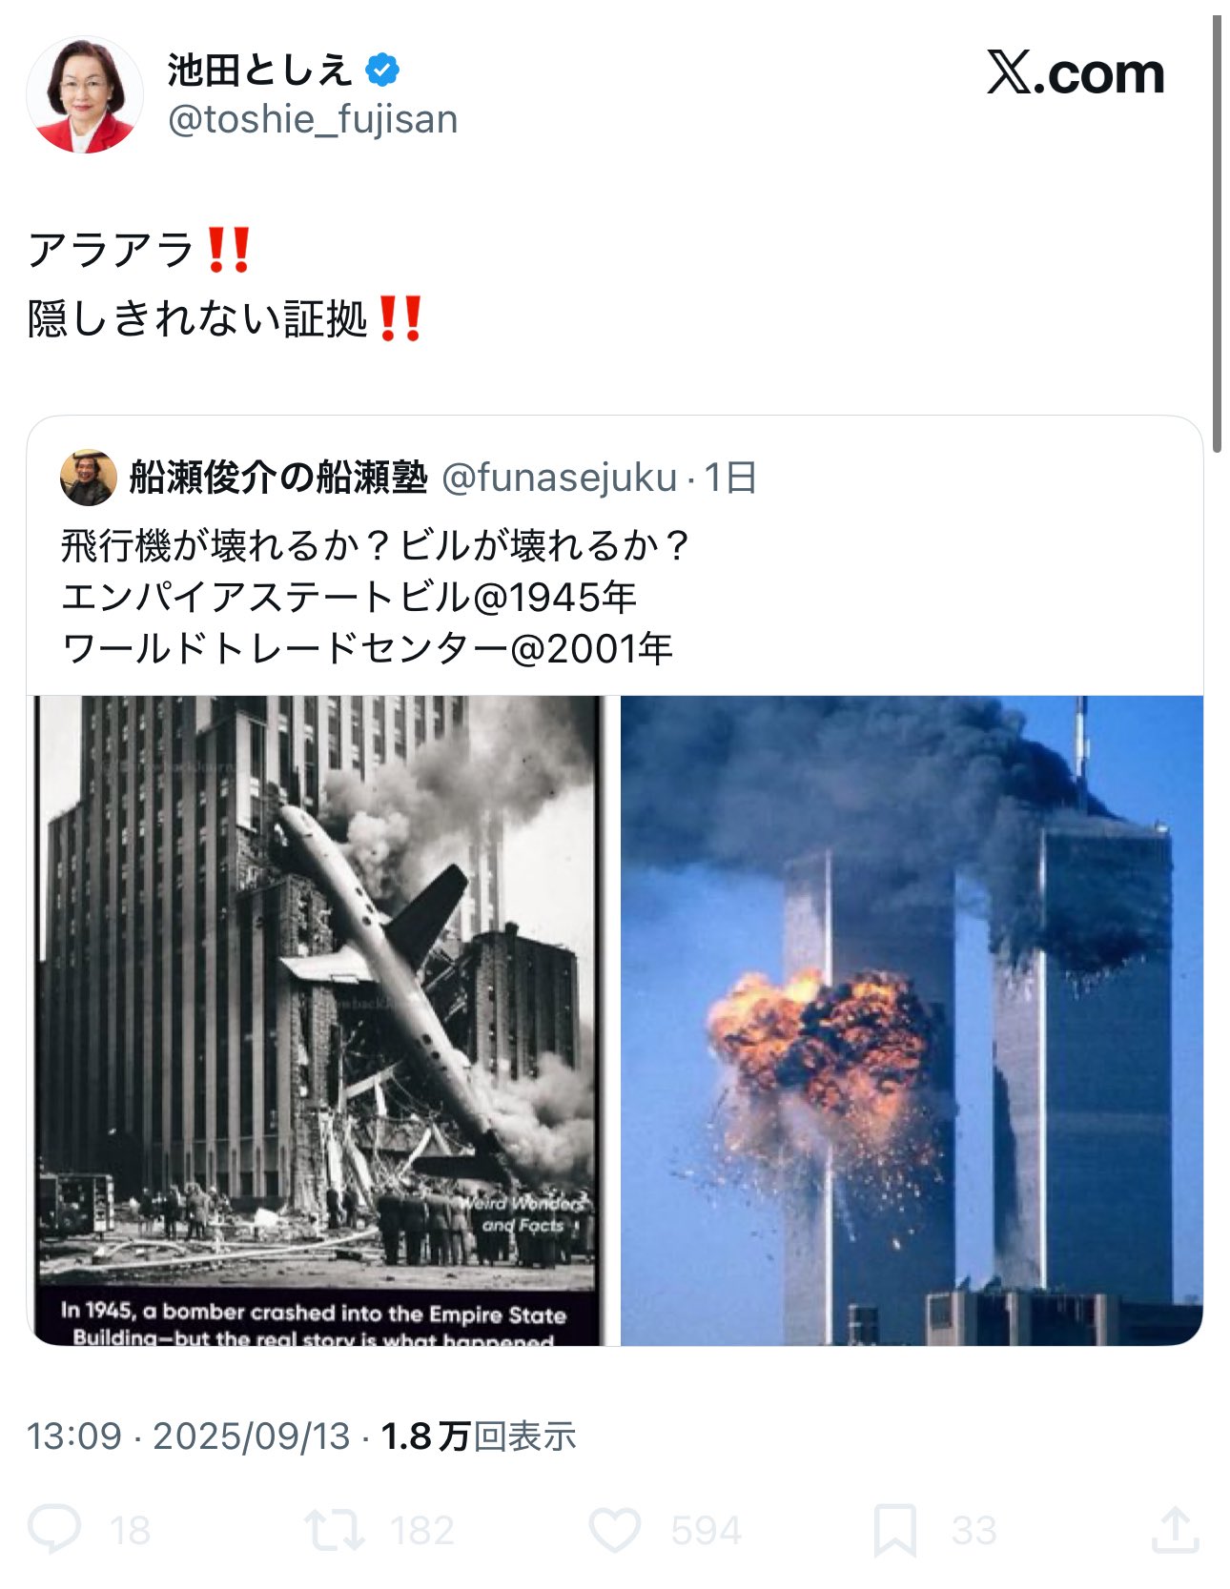The height and width of the screenshot is (1589, 1230).
Task: Open the 池田としえ profile avatar
Action: point(85,94)
